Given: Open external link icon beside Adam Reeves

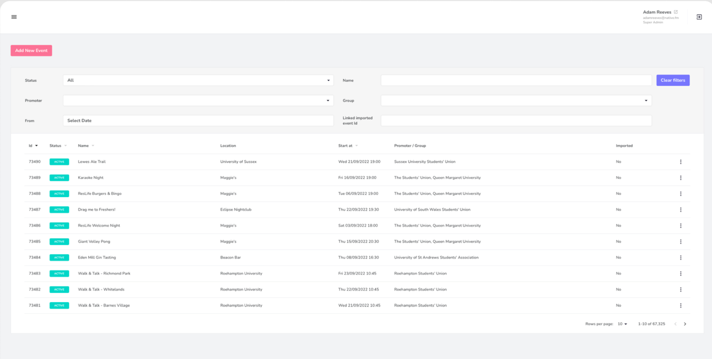Looking at the screenshot, I should click(x=676, y=12).
